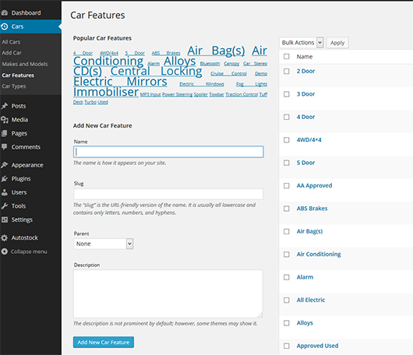Click the Add New Car Feature button
413x355 pixels.
tap(104, 342)
